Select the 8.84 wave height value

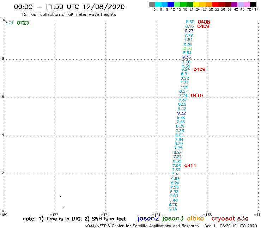[187, 53]
